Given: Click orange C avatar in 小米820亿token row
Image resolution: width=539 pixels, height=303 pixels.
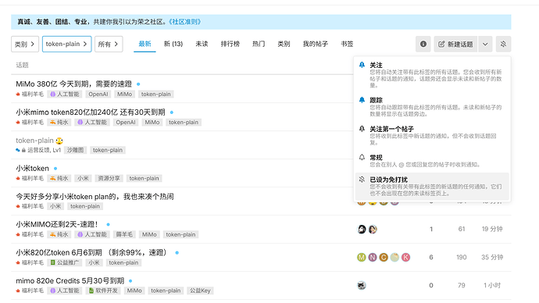Looking at the screenshot, I should [384, 257].
